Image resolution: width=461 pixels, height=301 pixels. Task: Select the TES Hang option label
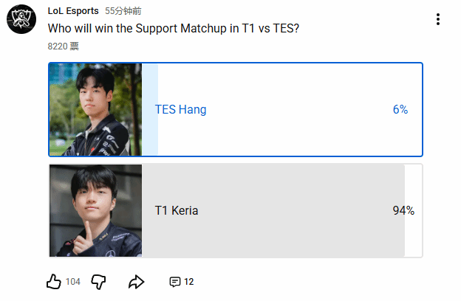point(180,109)
